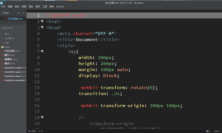Click the working files gear settings icon
222x133 pixels.
pos(18,13)
